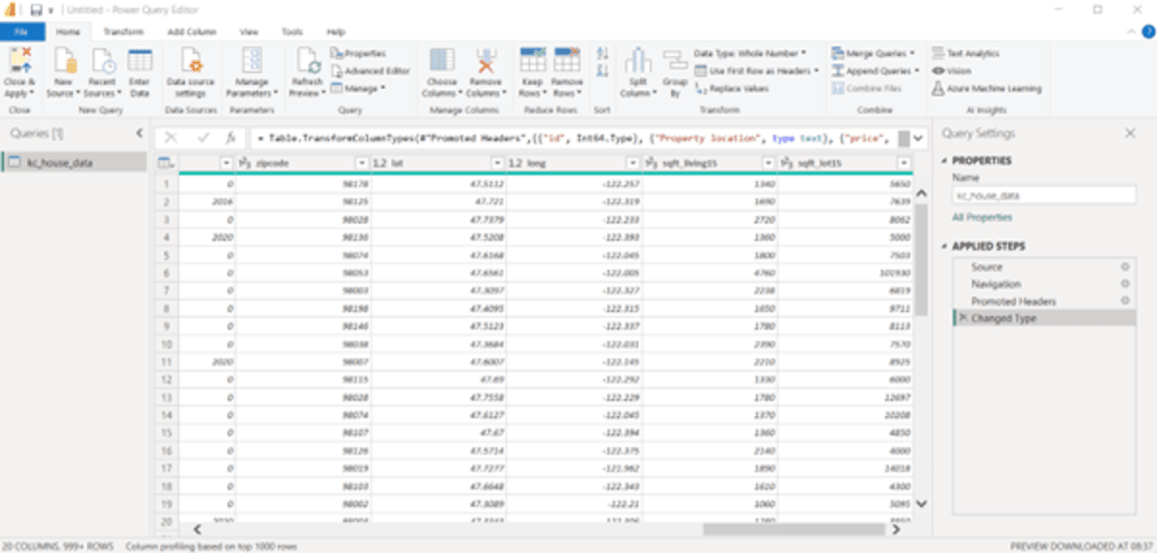
Task: Cancel formula edit with X icon
Action: [171, 138]
